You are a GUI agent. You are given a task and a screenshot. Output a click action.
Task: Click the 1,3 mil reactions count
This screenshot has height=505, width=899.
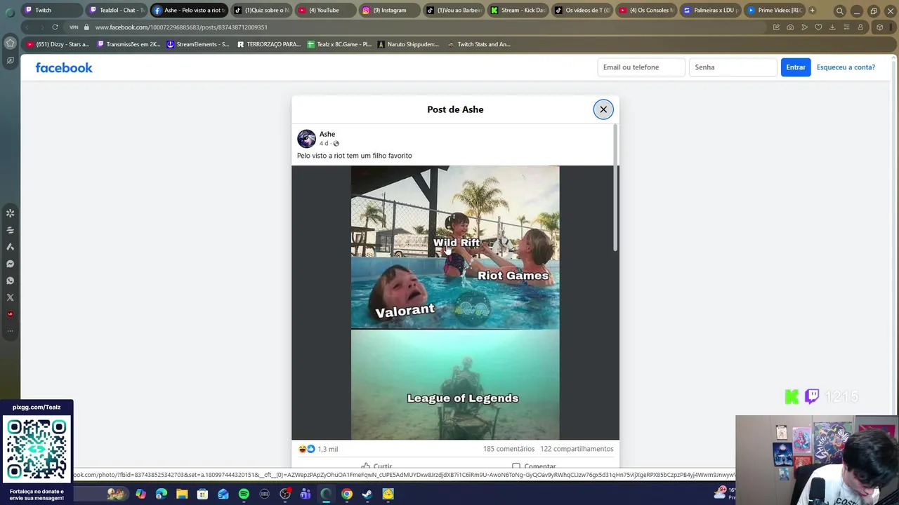pos(328,449)
